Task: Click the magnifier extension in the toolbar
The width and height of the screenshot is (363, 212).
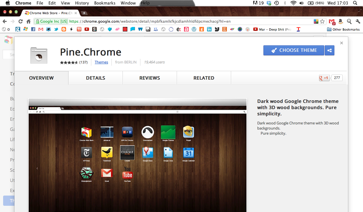Action: [349, 22]
